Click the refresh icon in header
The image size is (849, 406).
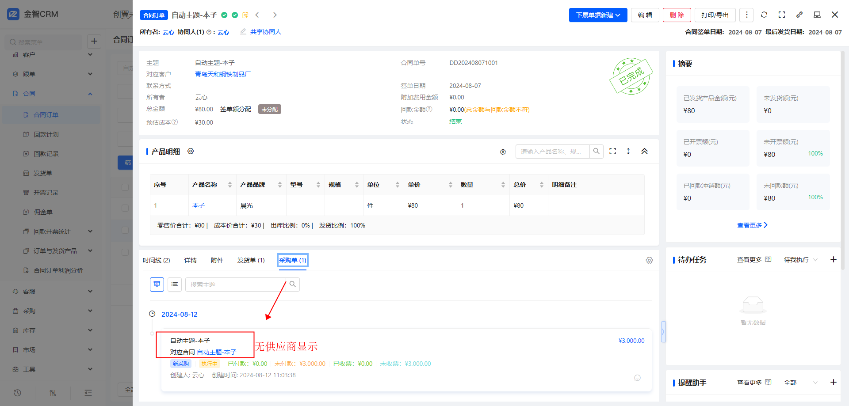tap(764, 15)
